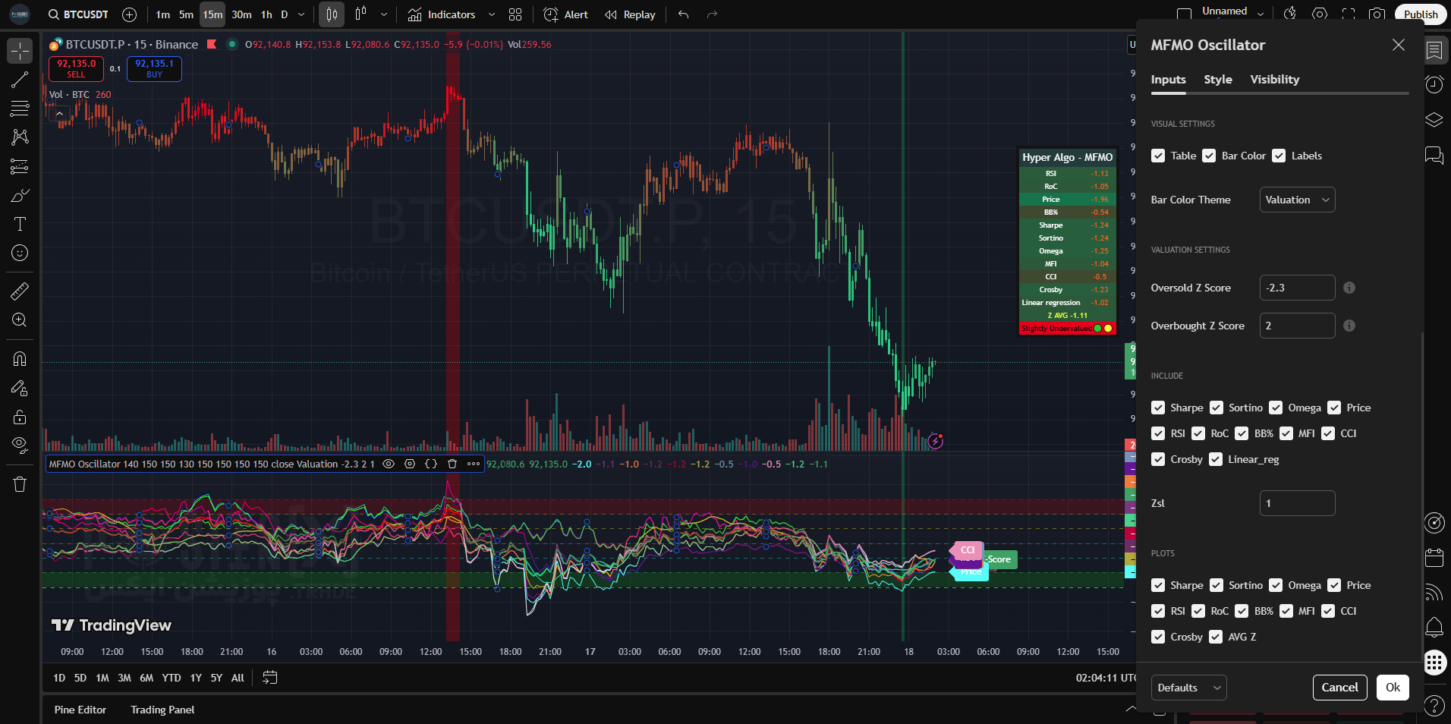The image size is (1451, 724).
Task: Open the Indicators dropdown arrow
Action: (x=491, y=14)
